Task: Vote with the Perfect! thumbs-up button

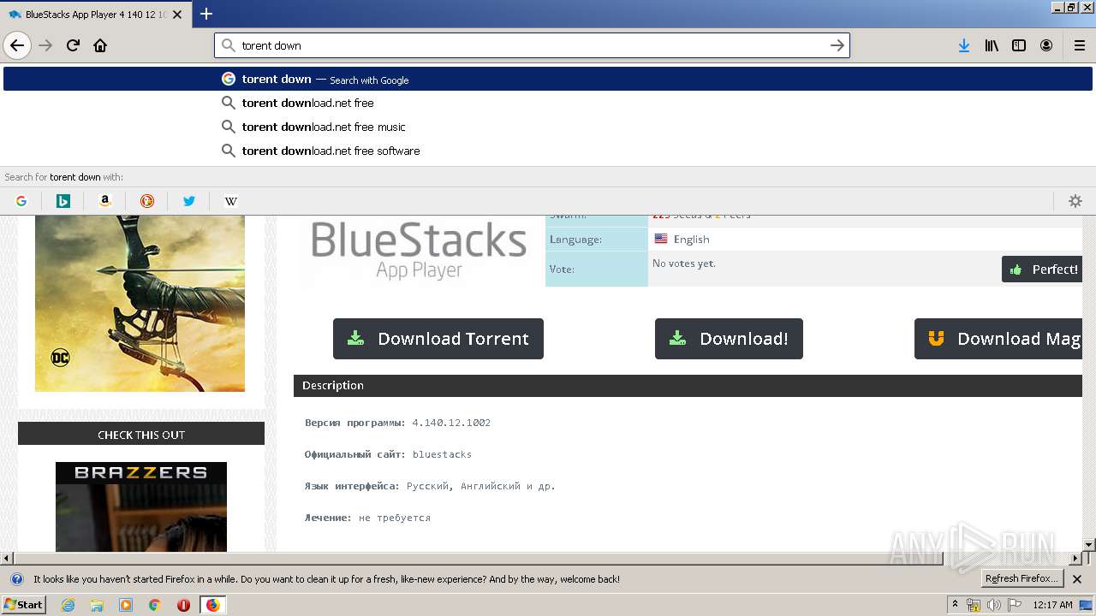Action: click(1042, 269)
